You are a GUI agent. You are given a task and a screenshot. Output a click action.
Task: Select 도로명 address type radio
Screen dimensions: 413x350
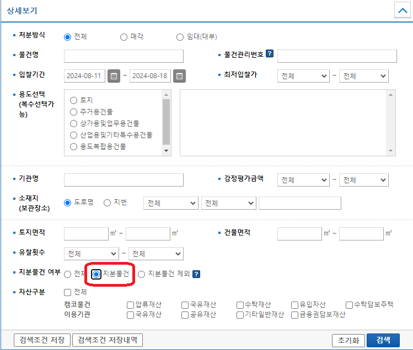coord(67,203)
